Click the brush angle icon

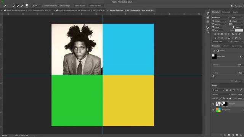(x=33, y=6)
